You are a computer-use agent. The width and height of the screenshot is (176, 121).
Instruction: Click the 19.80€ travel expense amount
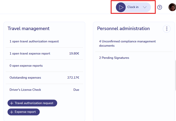74,54
